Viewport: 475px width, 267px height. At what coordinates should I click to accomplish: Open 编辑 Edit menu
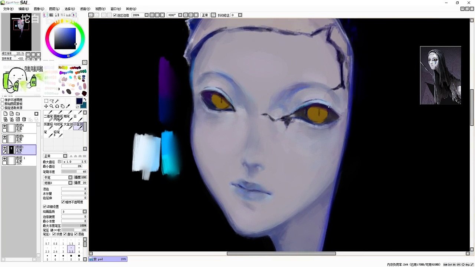pos(24,9)
